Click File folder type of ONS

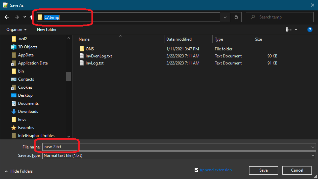(x=224, y=49)
